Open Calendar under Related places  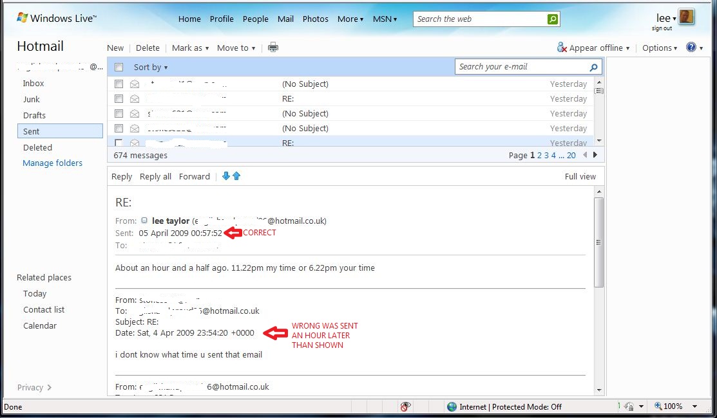pos(40,325)
